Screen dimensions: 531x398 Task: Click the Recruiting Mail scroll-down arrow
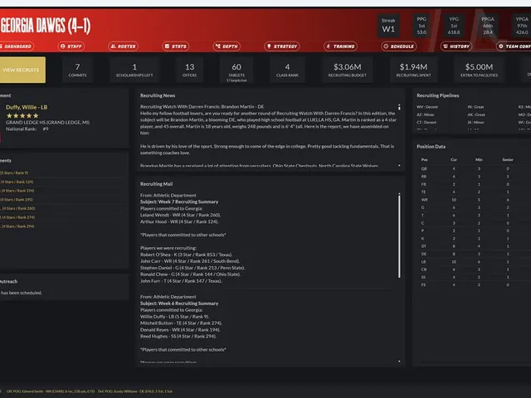pyautogui.click(x=399, y=362)
